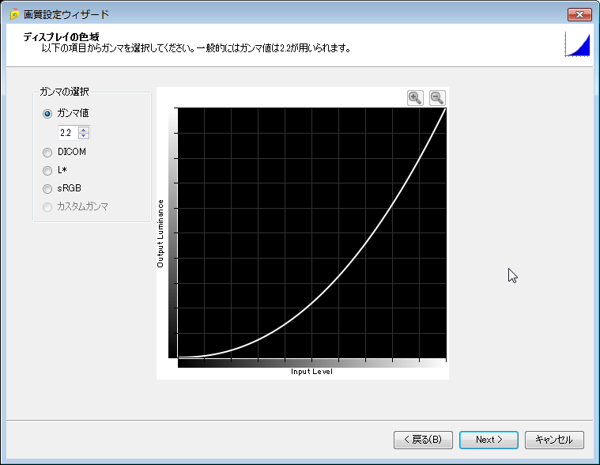Click the ディスプレイの色域 header title
This screenshot has width=600, height=465.
pyautogui.click(x=60, y=37)
